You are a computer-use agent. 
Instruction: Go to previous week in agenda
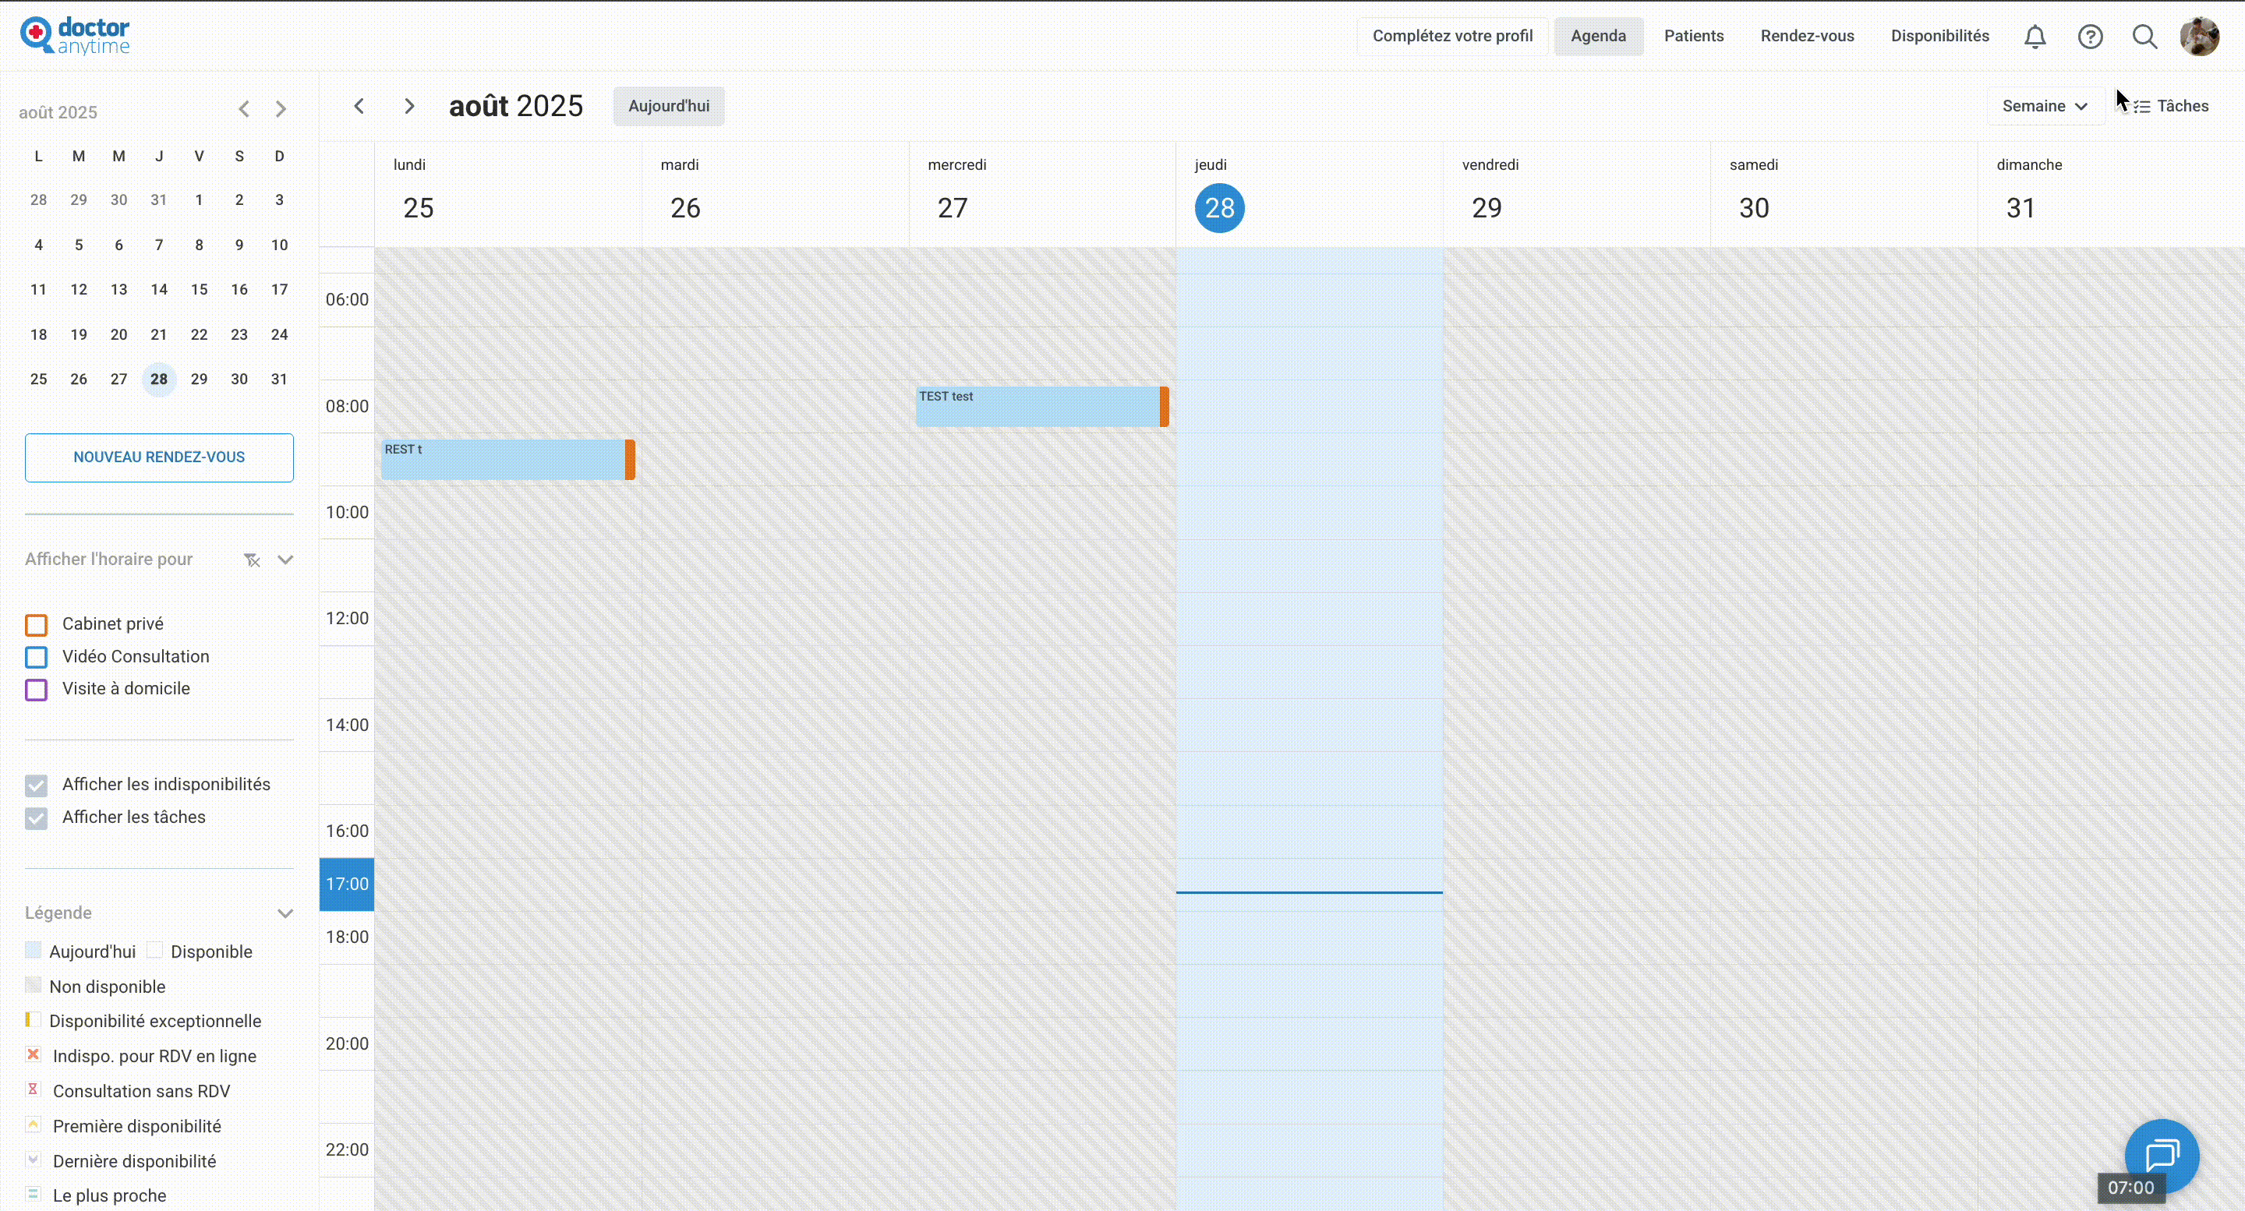coord(359,106)
